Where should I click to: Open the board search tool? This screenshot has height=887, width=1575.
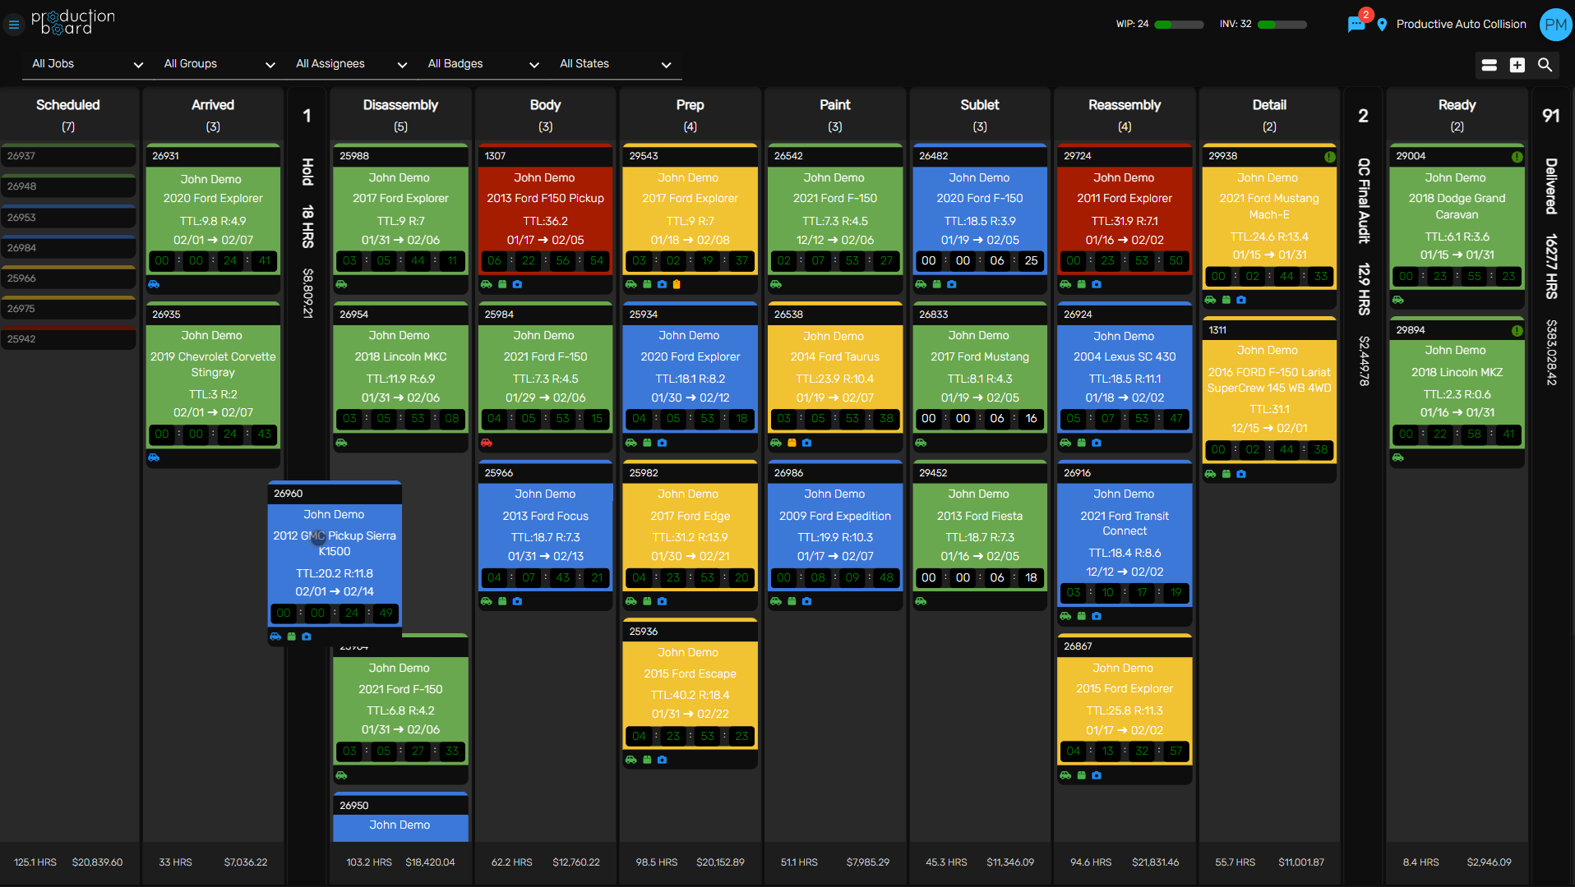[1545, 65]
